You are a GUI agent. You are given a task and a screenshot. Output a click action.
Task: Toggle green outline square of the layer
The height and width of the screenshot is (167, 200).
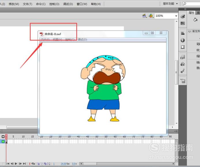3,141
